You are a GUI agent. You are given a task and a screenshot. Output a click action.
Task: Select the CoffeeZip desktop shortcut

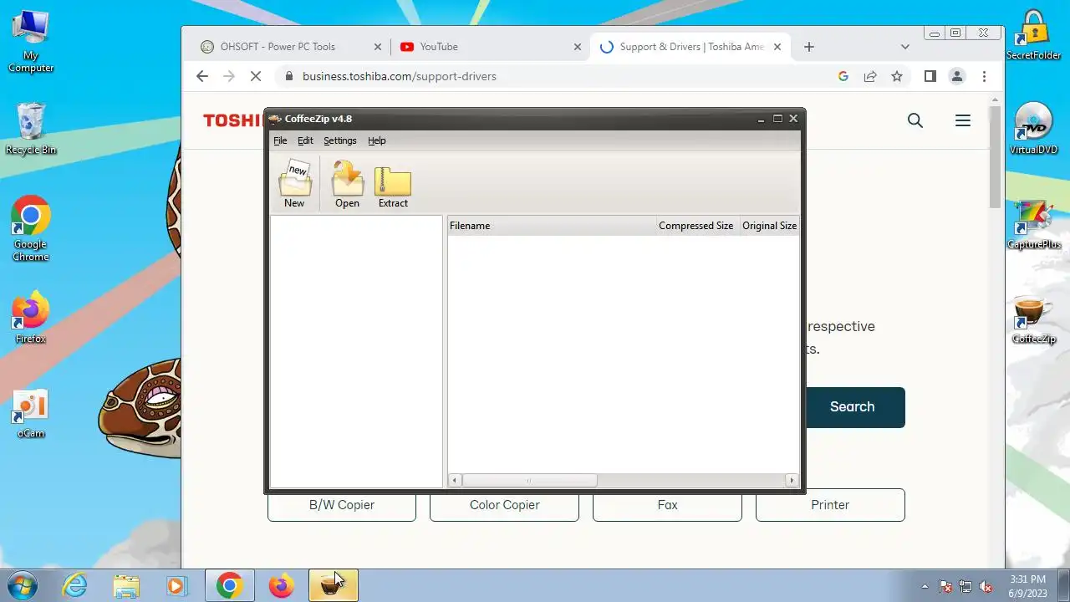click(1034, 319)
